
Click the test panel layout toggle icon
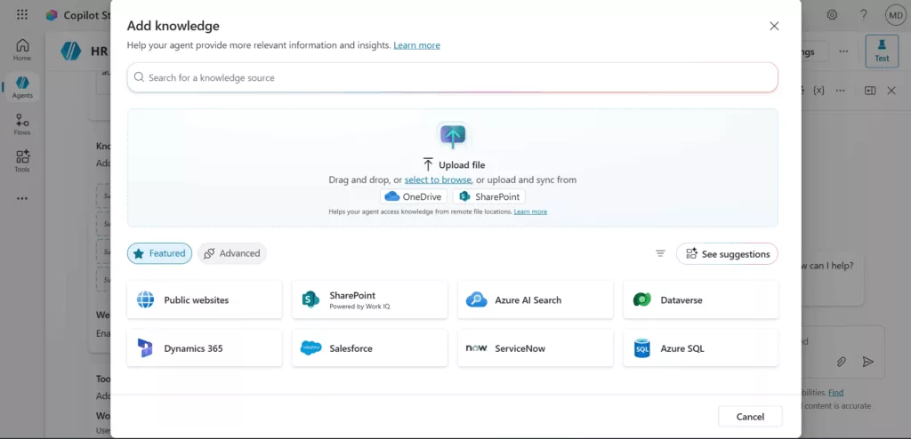(870, 91)
